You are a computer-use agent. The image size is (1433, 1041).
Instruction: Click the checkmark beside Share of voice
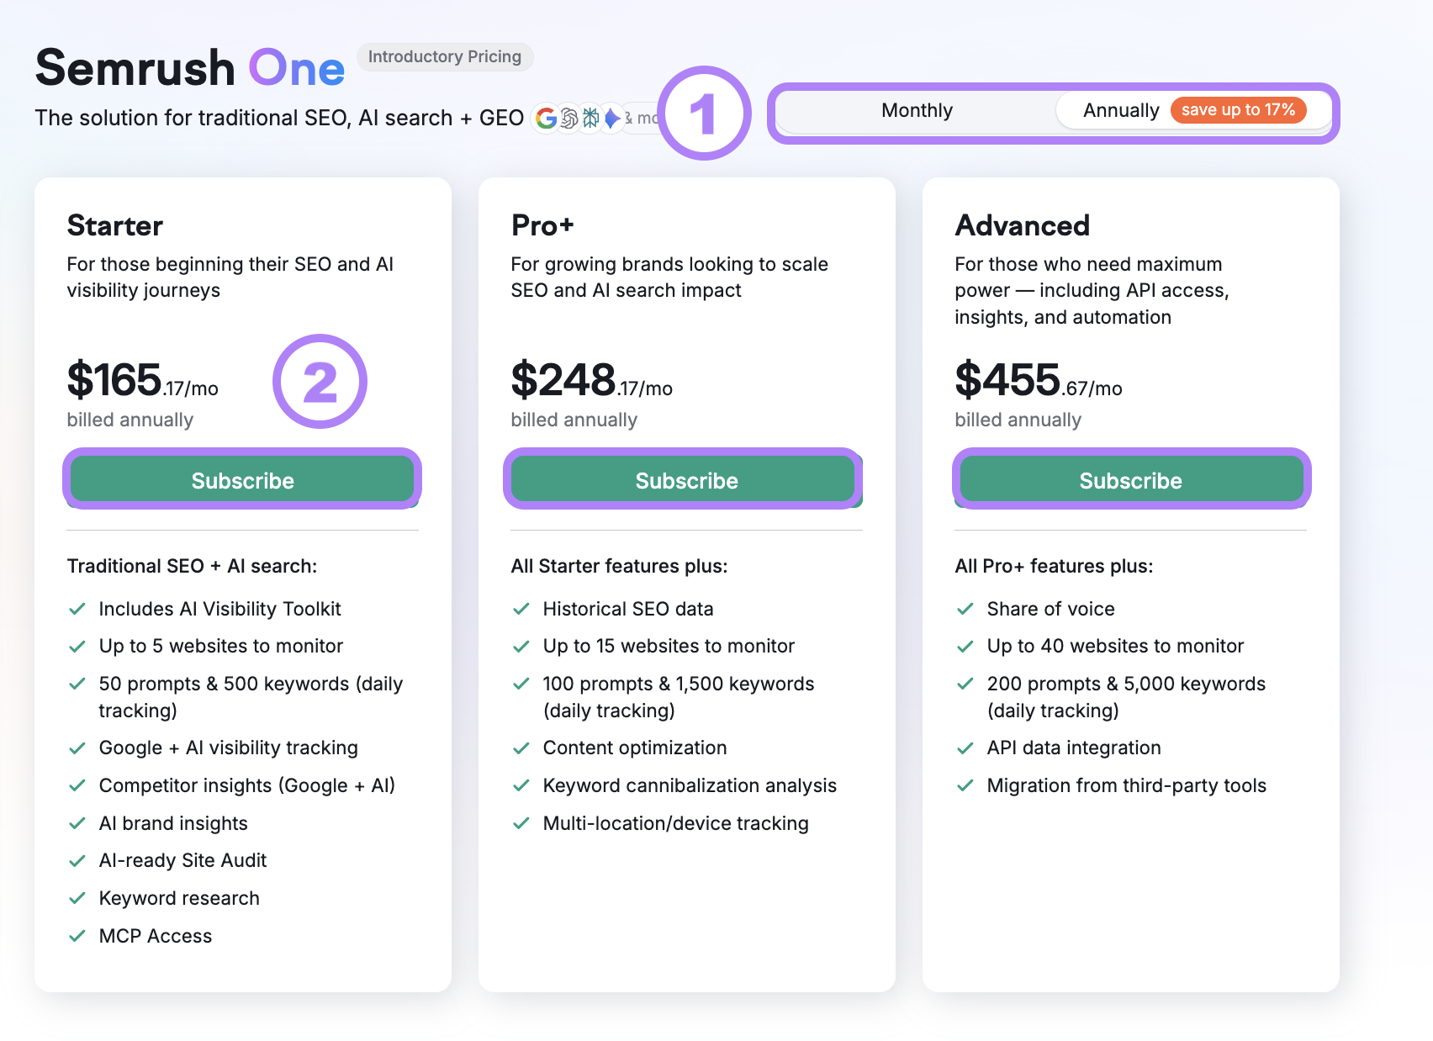(965, 609)
